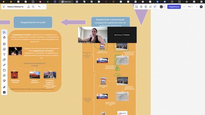Select the "Выдвижение и регистрация" blue box
The image size is (205, 115).
[111, 22]
